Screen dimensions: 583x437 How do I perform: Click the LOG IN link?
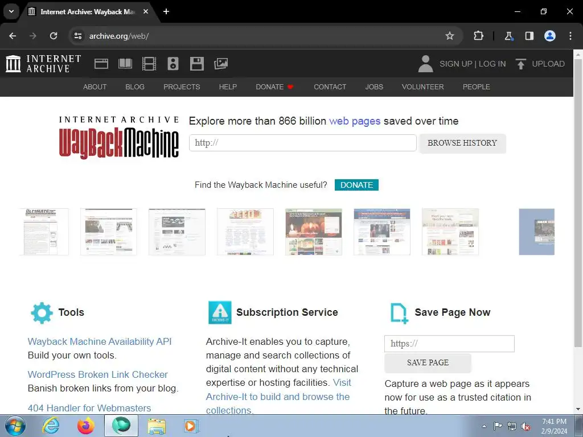[492, 64]
